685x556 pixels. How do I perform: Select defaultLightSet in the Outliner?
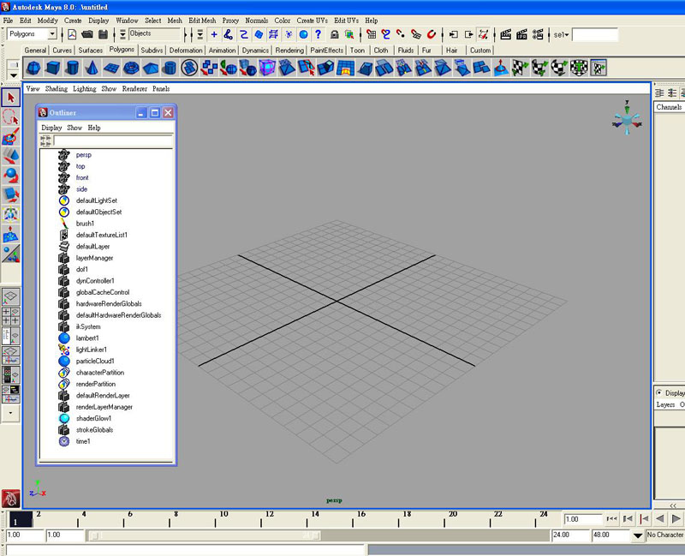97,200
